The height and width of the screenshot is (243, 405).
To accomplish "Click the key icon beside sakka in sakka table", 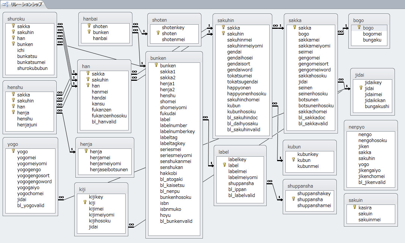I will tap(294, 28).
